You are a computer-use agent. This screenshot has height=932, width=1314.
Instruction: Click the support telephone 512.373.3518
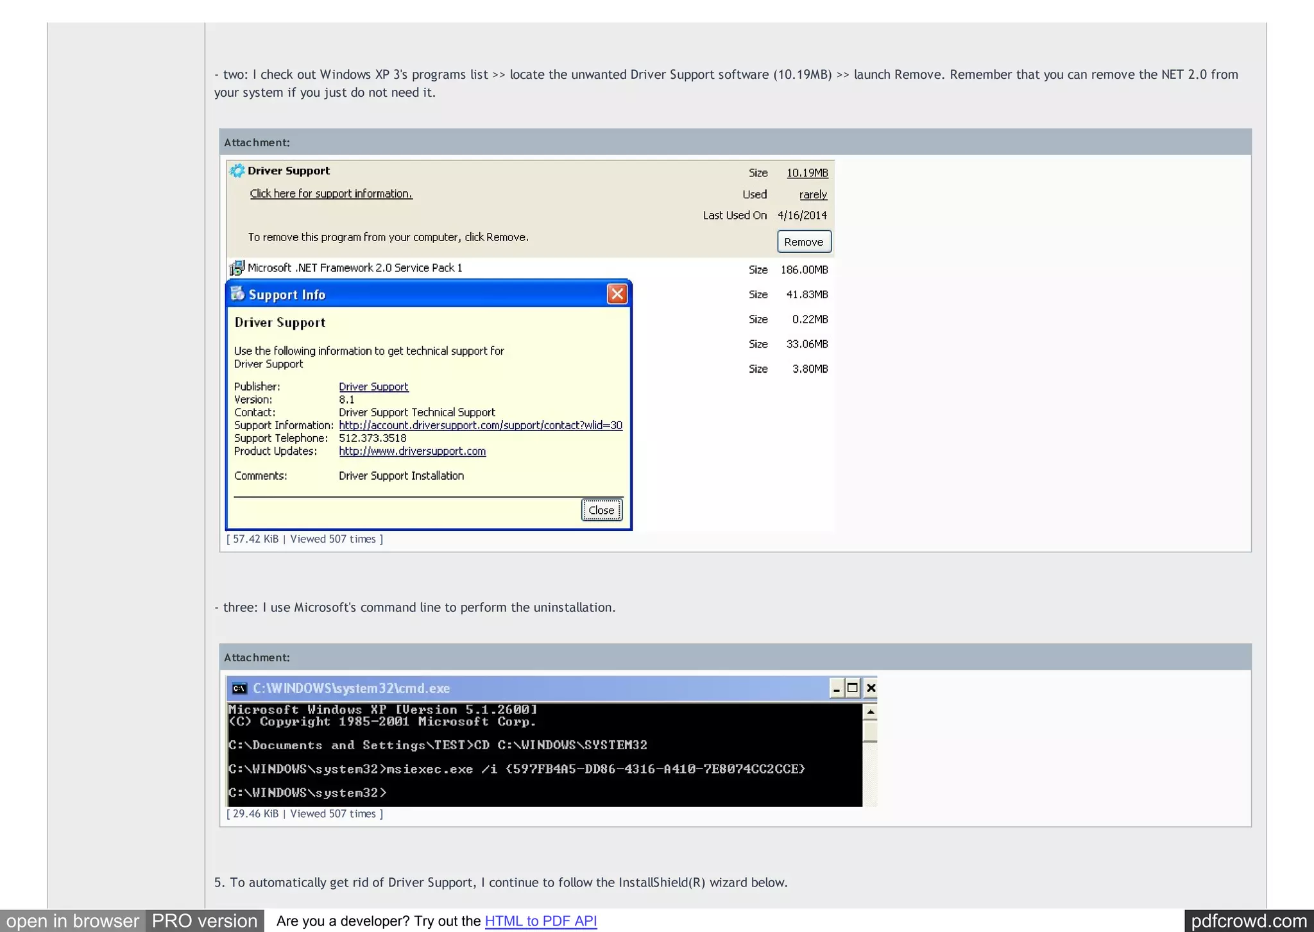pyautogui.click(x=373, y=438)
